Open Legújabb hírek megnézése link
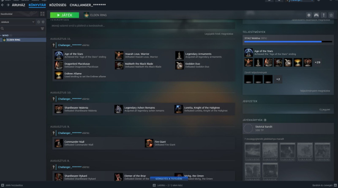Viewport: 338px width, 188px height. pyautogui.click(x=219, y=34)
